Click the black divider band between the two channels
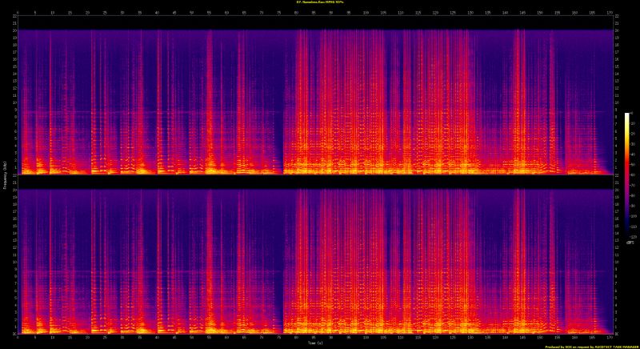This screenshot has width=640, height=349. click(x=314, y=179)
